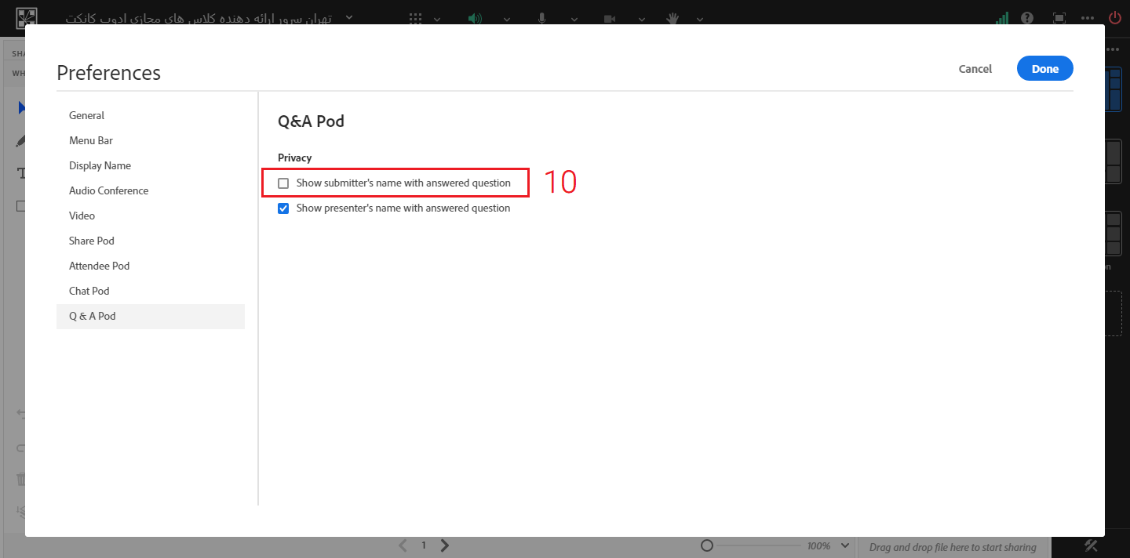Click the webcam camera icon
Image resolution: width=1130 pixels, height=558 pixels.
[610, 18]
